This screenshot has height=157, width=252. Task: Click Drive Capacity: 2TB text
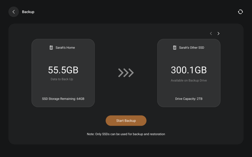point(189,99)
